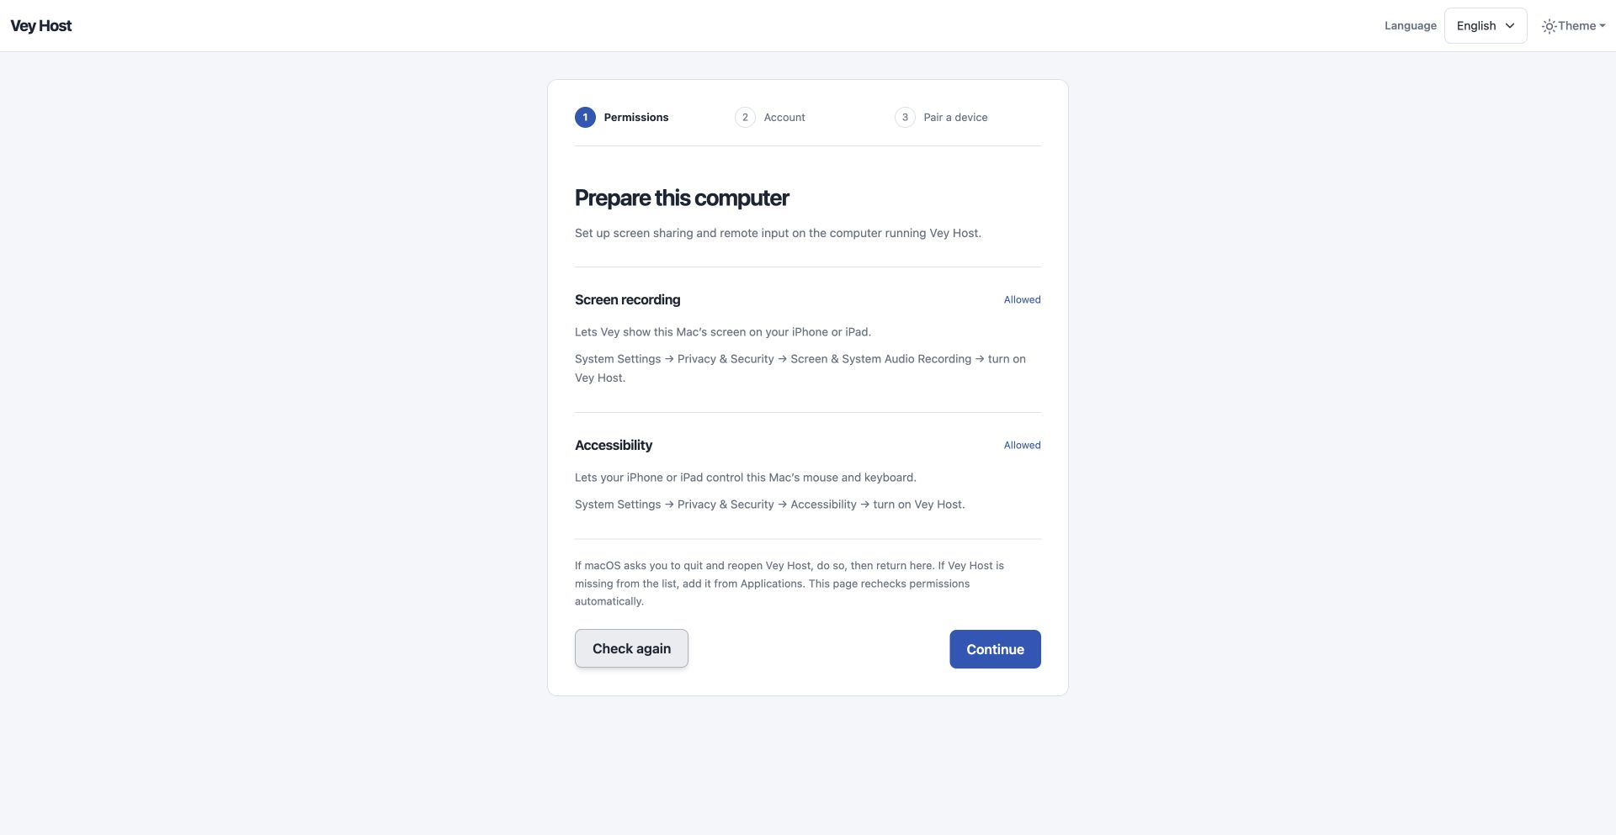The image size is (1616, 835).
Task: Click the Vey Host logo
Action: pyautogui.click(x=40, y=26)
